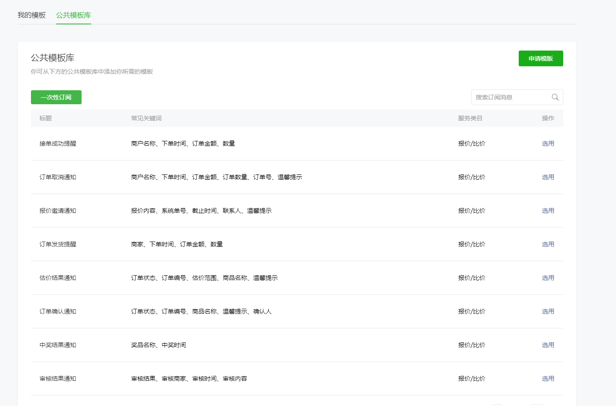Apply 订单确认通知 template with 选用

coord(548,311)
